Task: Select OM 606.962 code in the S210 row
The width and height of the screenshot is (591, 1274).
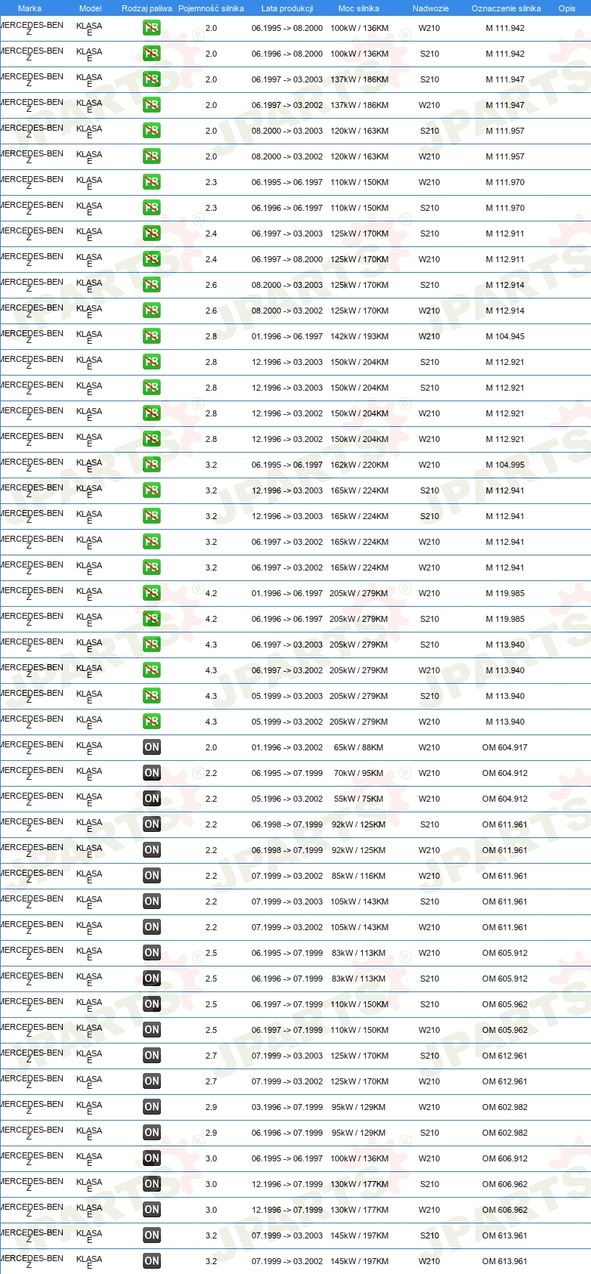Action: pyautogui.click(x=505, y=1184)
